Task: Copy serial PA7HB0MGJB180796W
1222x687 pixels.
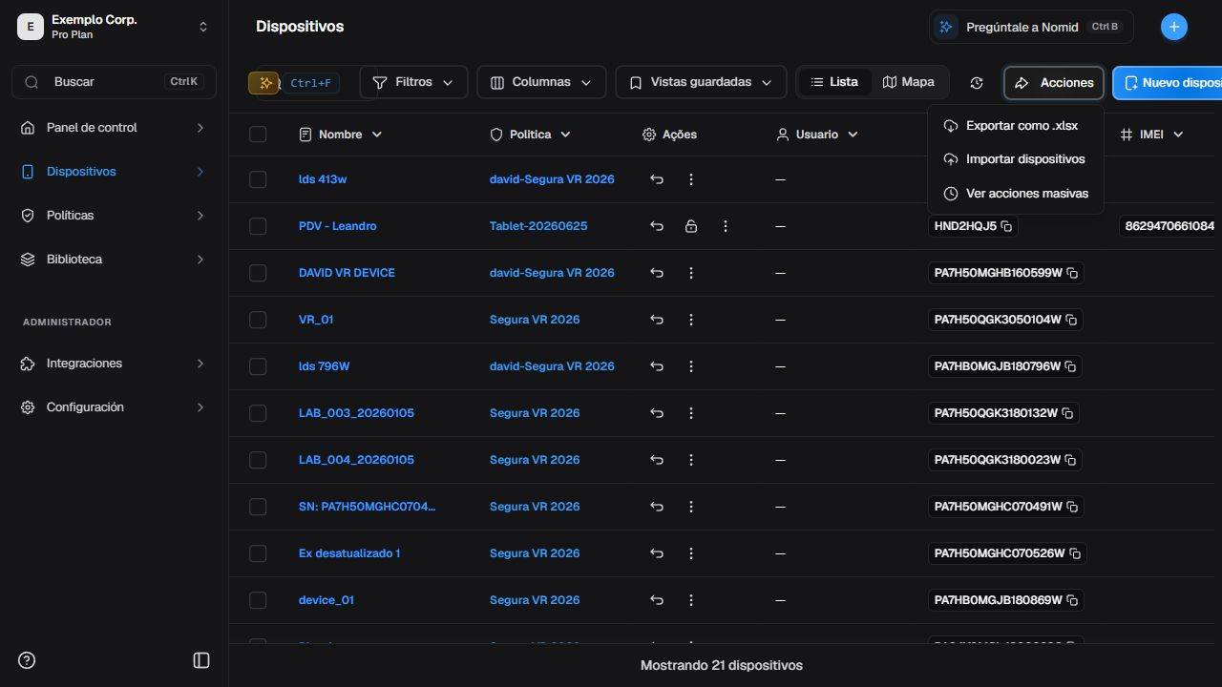Action: tap(1070, 366)
